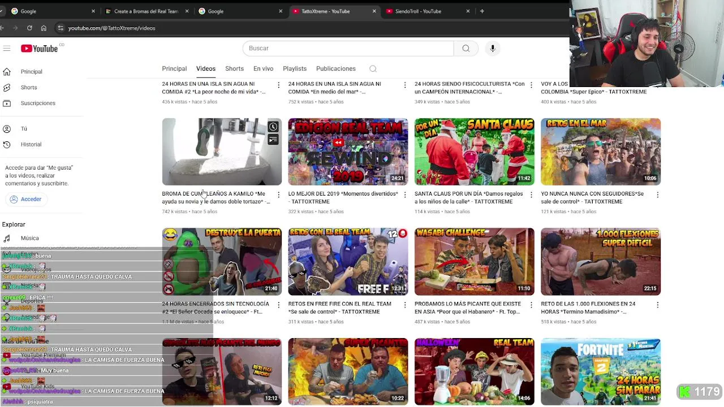Click the search magnifier button

466,48
